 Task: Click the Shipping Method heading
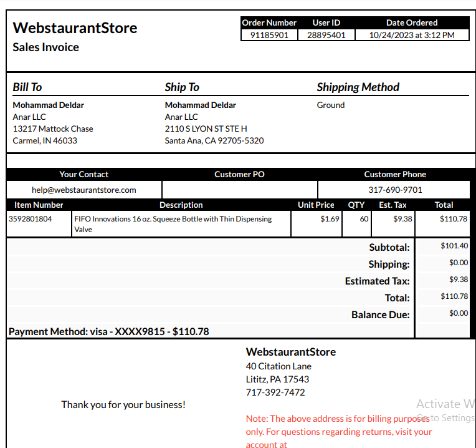tap(358, 87)
